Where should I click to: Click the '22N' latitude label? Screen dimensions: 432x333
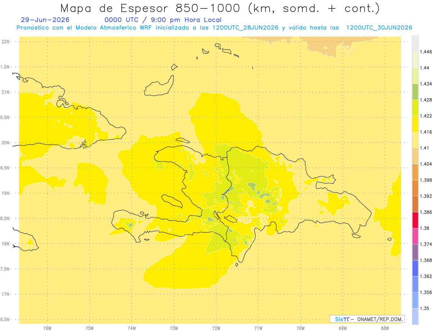[6, 42]
